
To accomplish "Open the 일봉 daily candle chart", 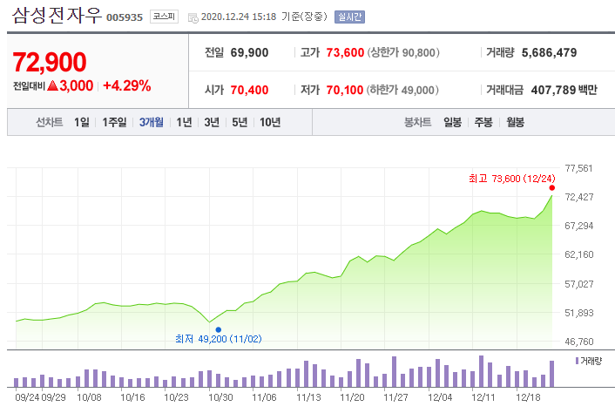I will click(453, 122).
